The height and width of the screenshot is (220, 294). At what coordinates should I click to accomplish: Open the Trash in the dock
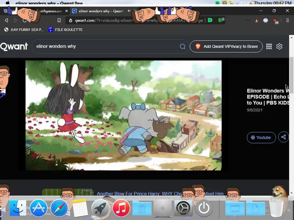coord(276,208)
